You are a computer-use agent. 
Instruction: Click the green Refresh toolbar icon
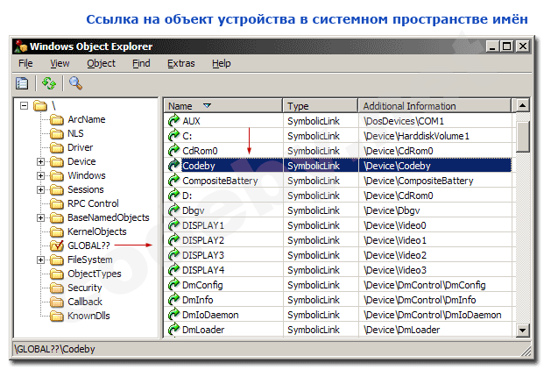pyautogui.click(x=49, y=83)
